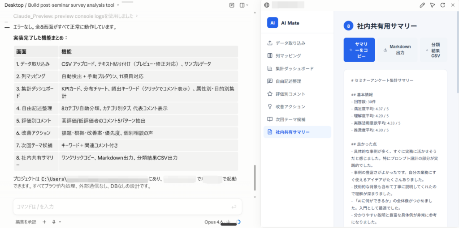This screenshot has height=228, width=459.
Task: Click 分類結果CSV export button
Action: pos(433,50)
